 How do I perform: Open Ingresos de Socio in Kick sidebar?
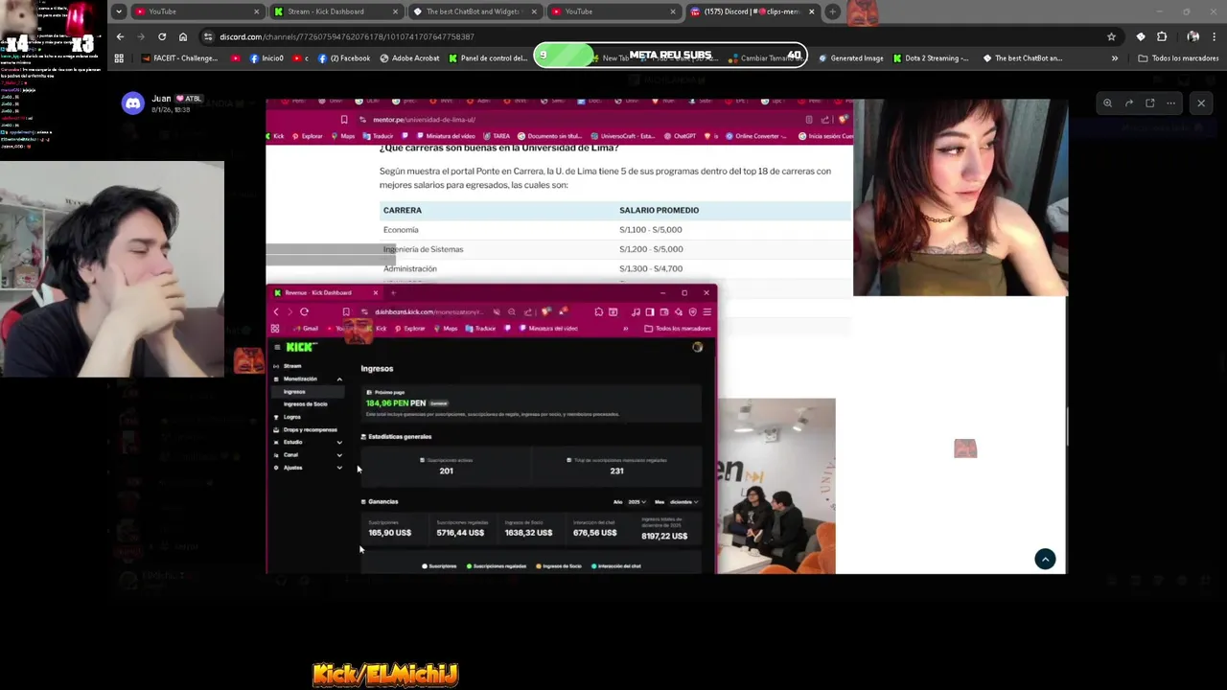pyautogui.click(x=306, y=404)
